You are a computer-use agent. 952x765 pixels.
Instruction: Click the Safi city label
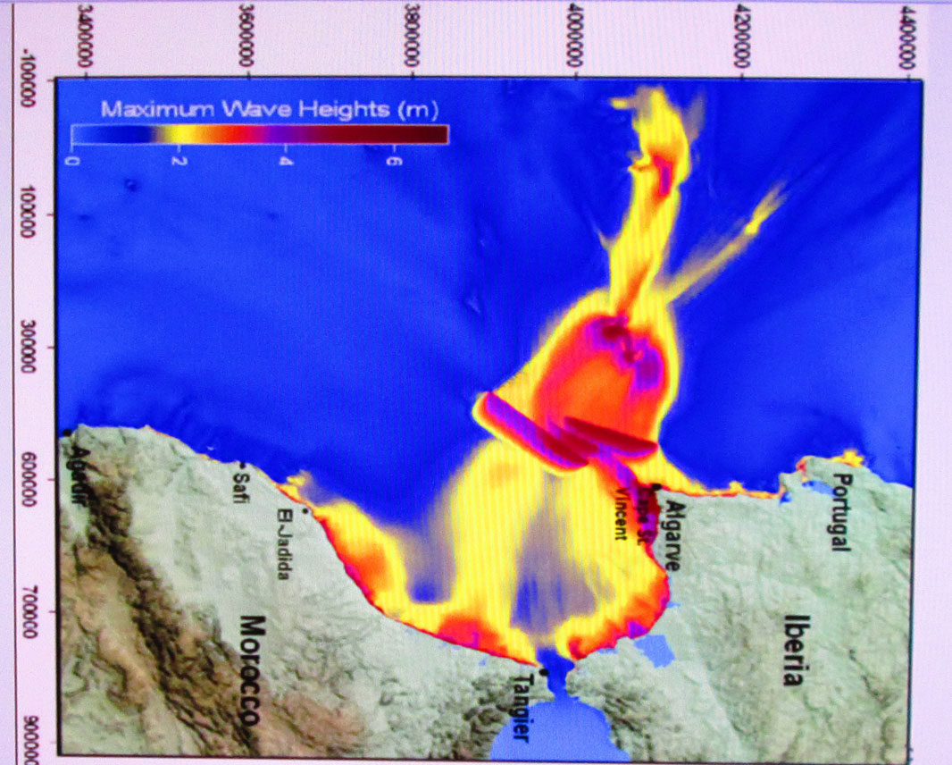coord(238,486)
